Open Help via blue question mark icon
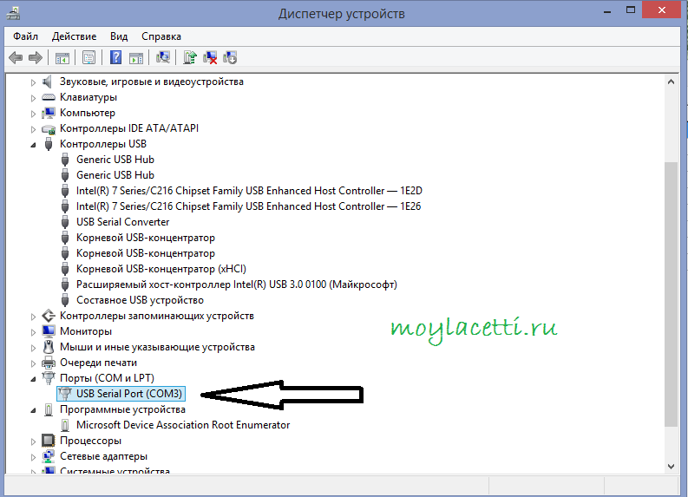Viewport: 688px width, 497px height. pyautogui.click(x=115, y=58)
